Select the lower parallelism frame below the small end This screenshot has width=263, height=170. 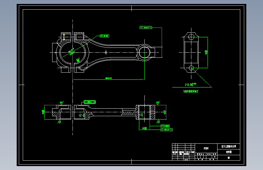tap(167, 130)
